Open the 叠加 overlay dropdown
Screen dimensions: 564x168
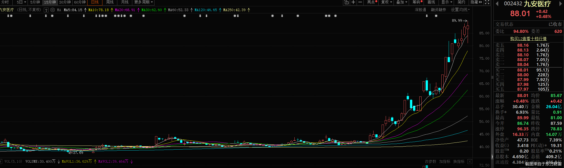402,2
